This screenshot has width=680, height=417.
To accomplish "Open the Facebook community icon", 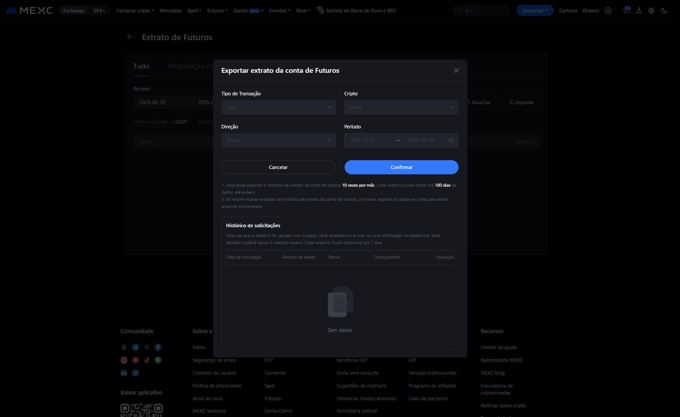I will (x=158, y=347).
